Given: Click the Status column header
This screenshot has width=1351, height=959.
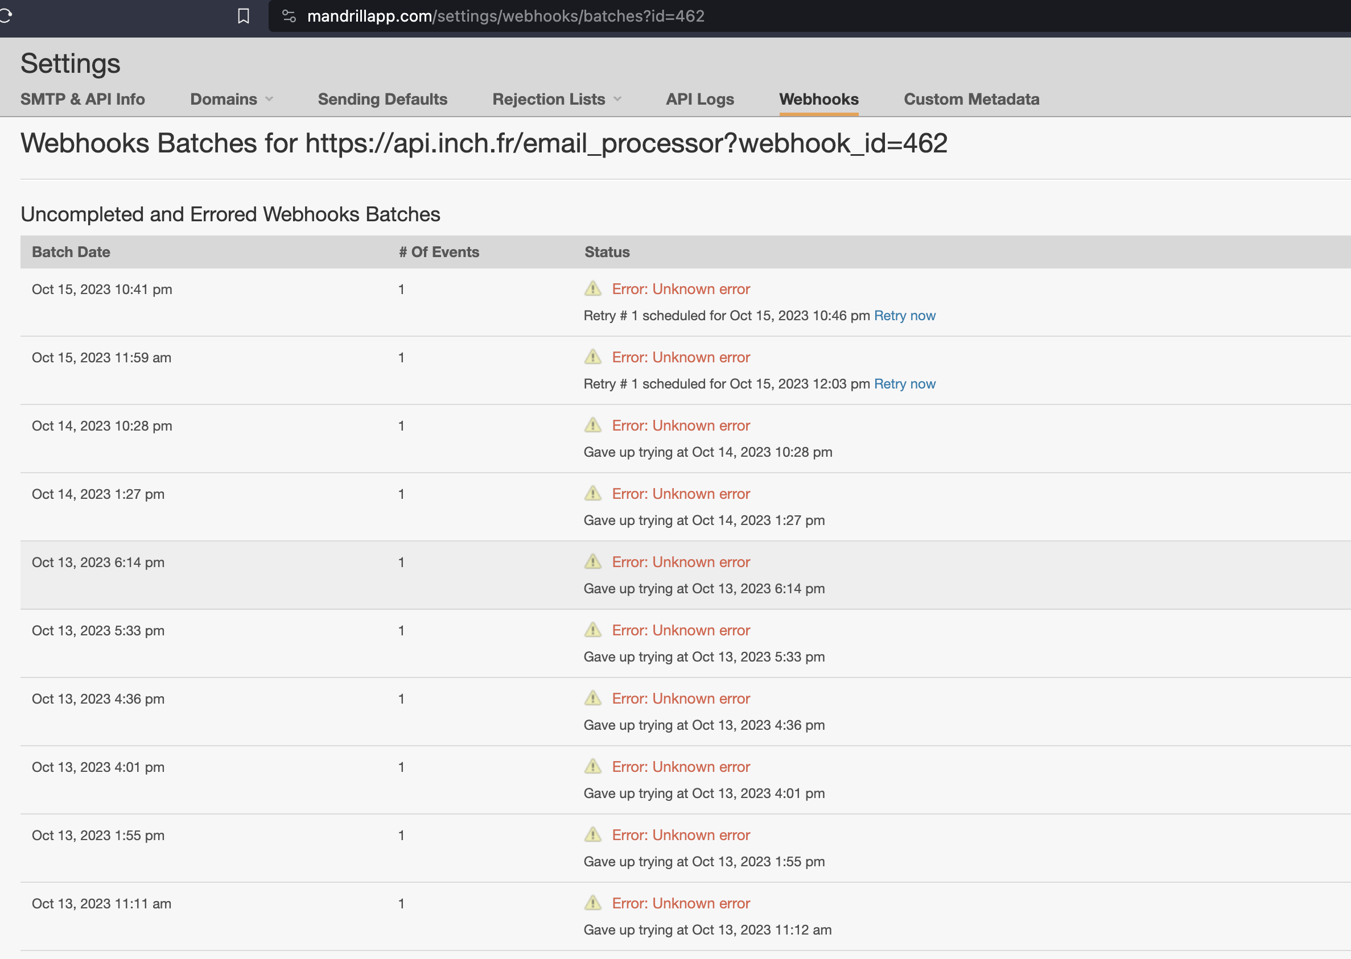Looking at the screenshot, I should 607,252.
